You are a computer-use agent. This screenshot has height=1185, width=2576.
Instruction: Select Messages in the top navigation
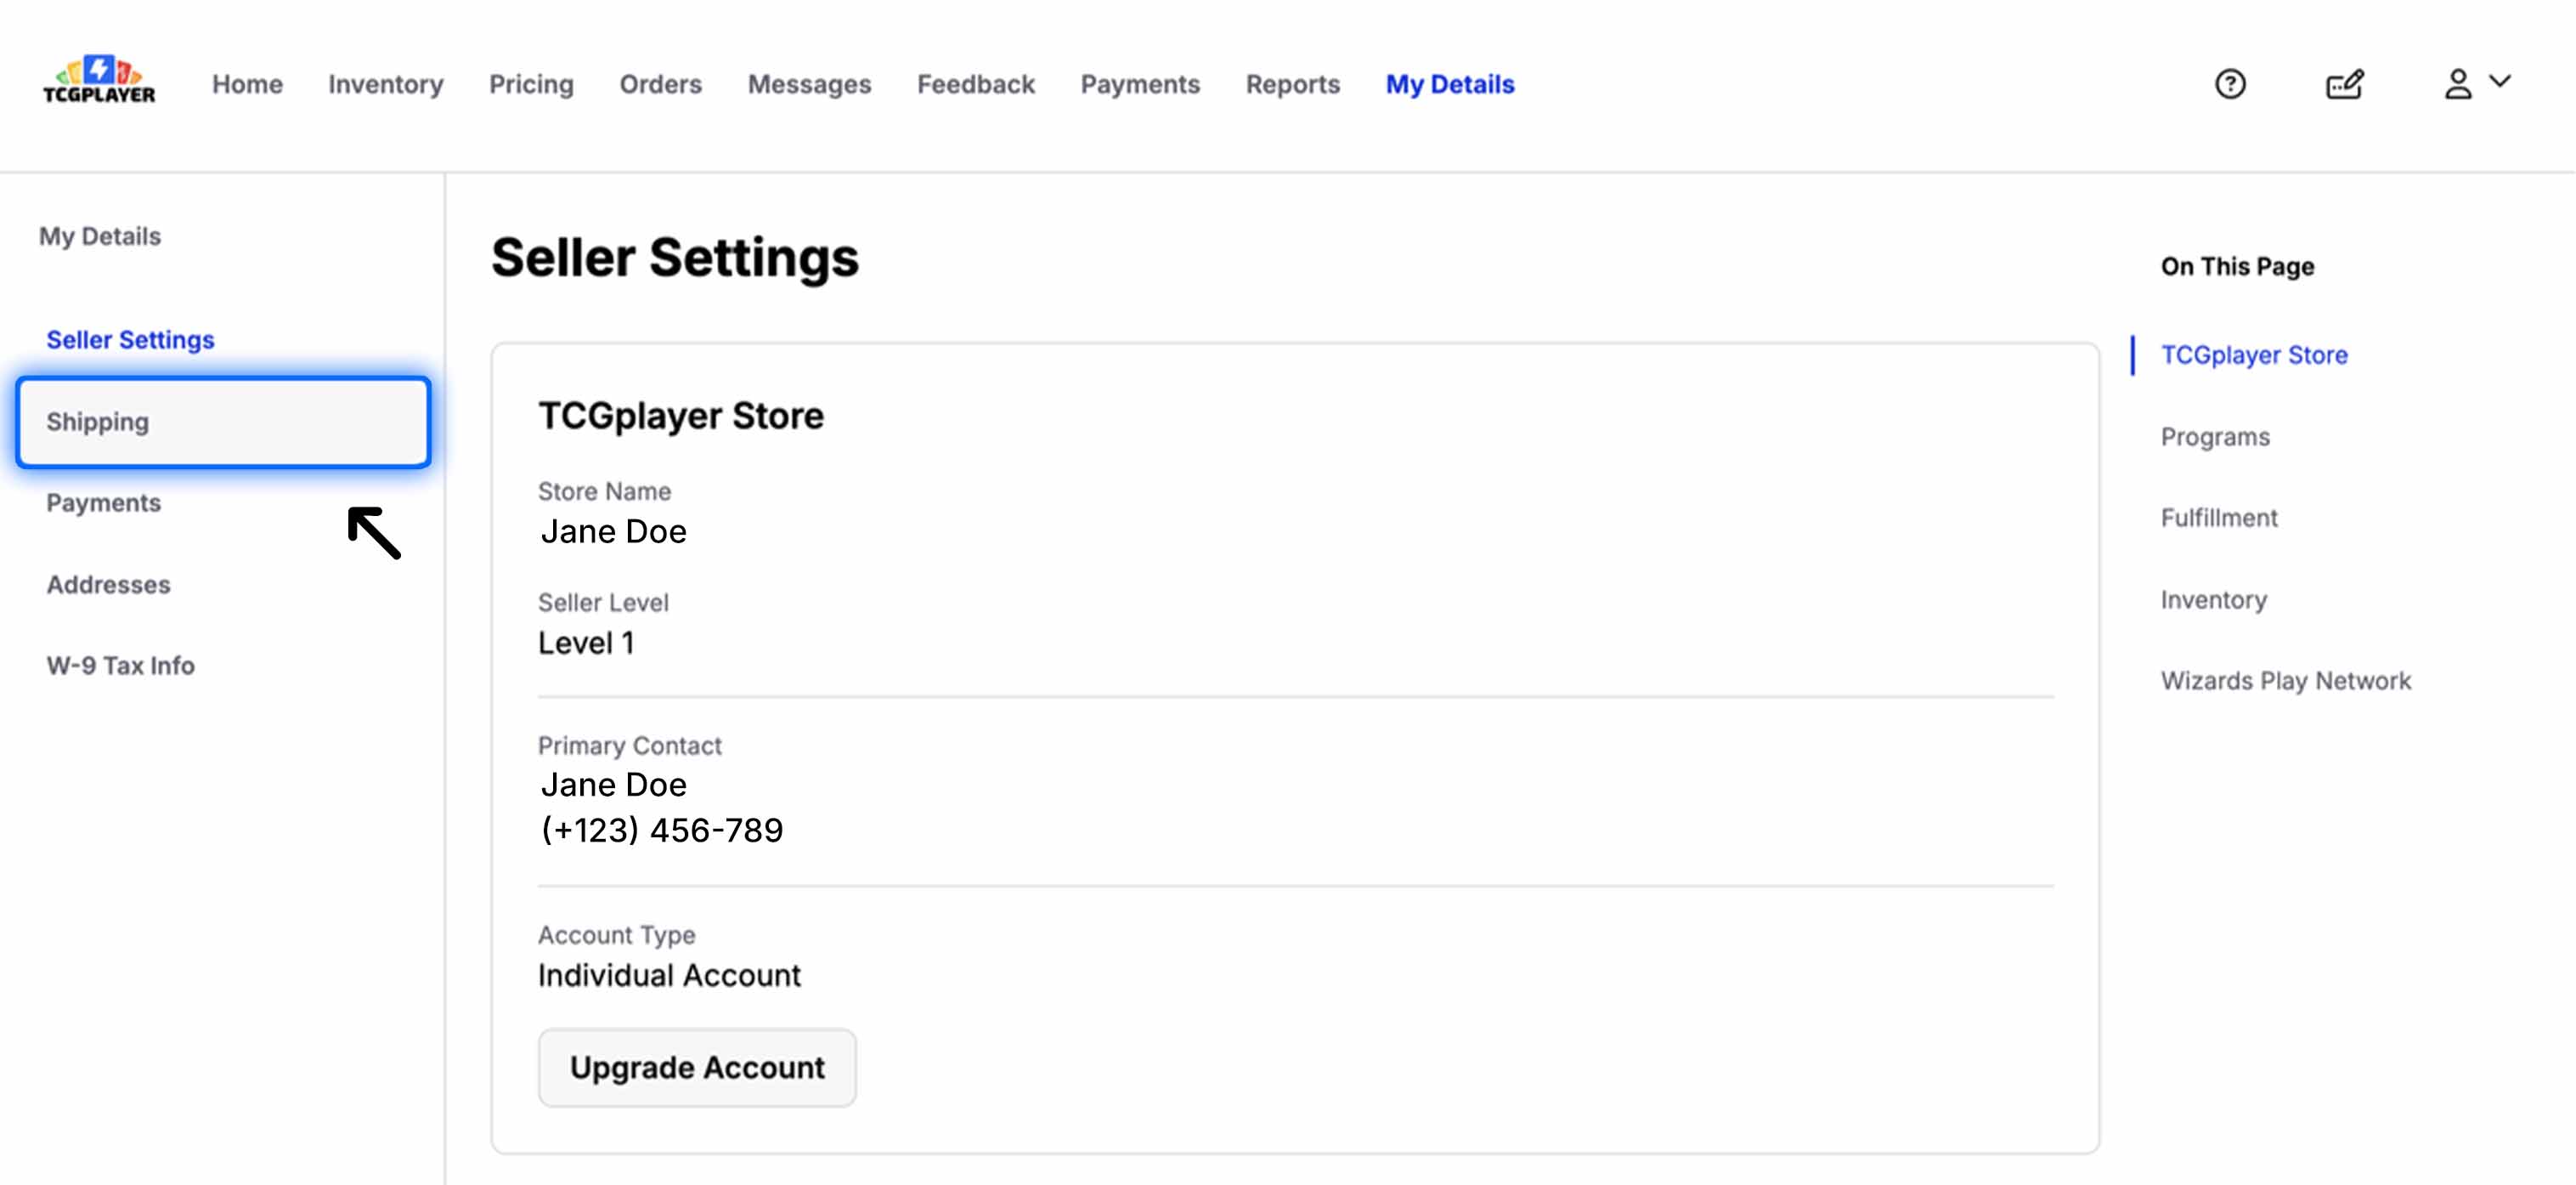click(x=809, y=84)
